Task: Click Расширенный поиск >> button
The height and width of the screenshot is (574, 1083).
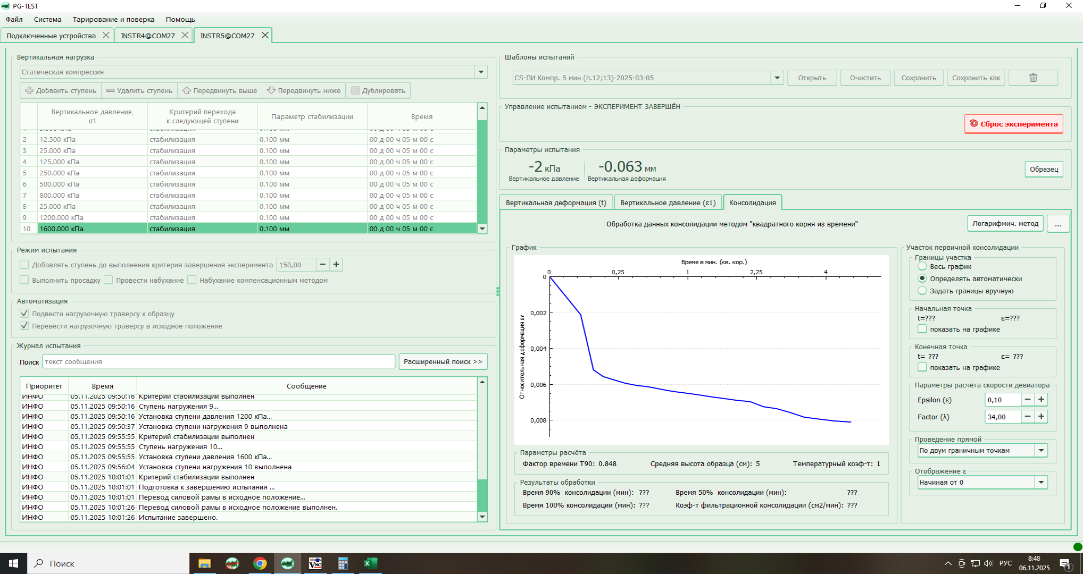Action: tap(443, 361)
